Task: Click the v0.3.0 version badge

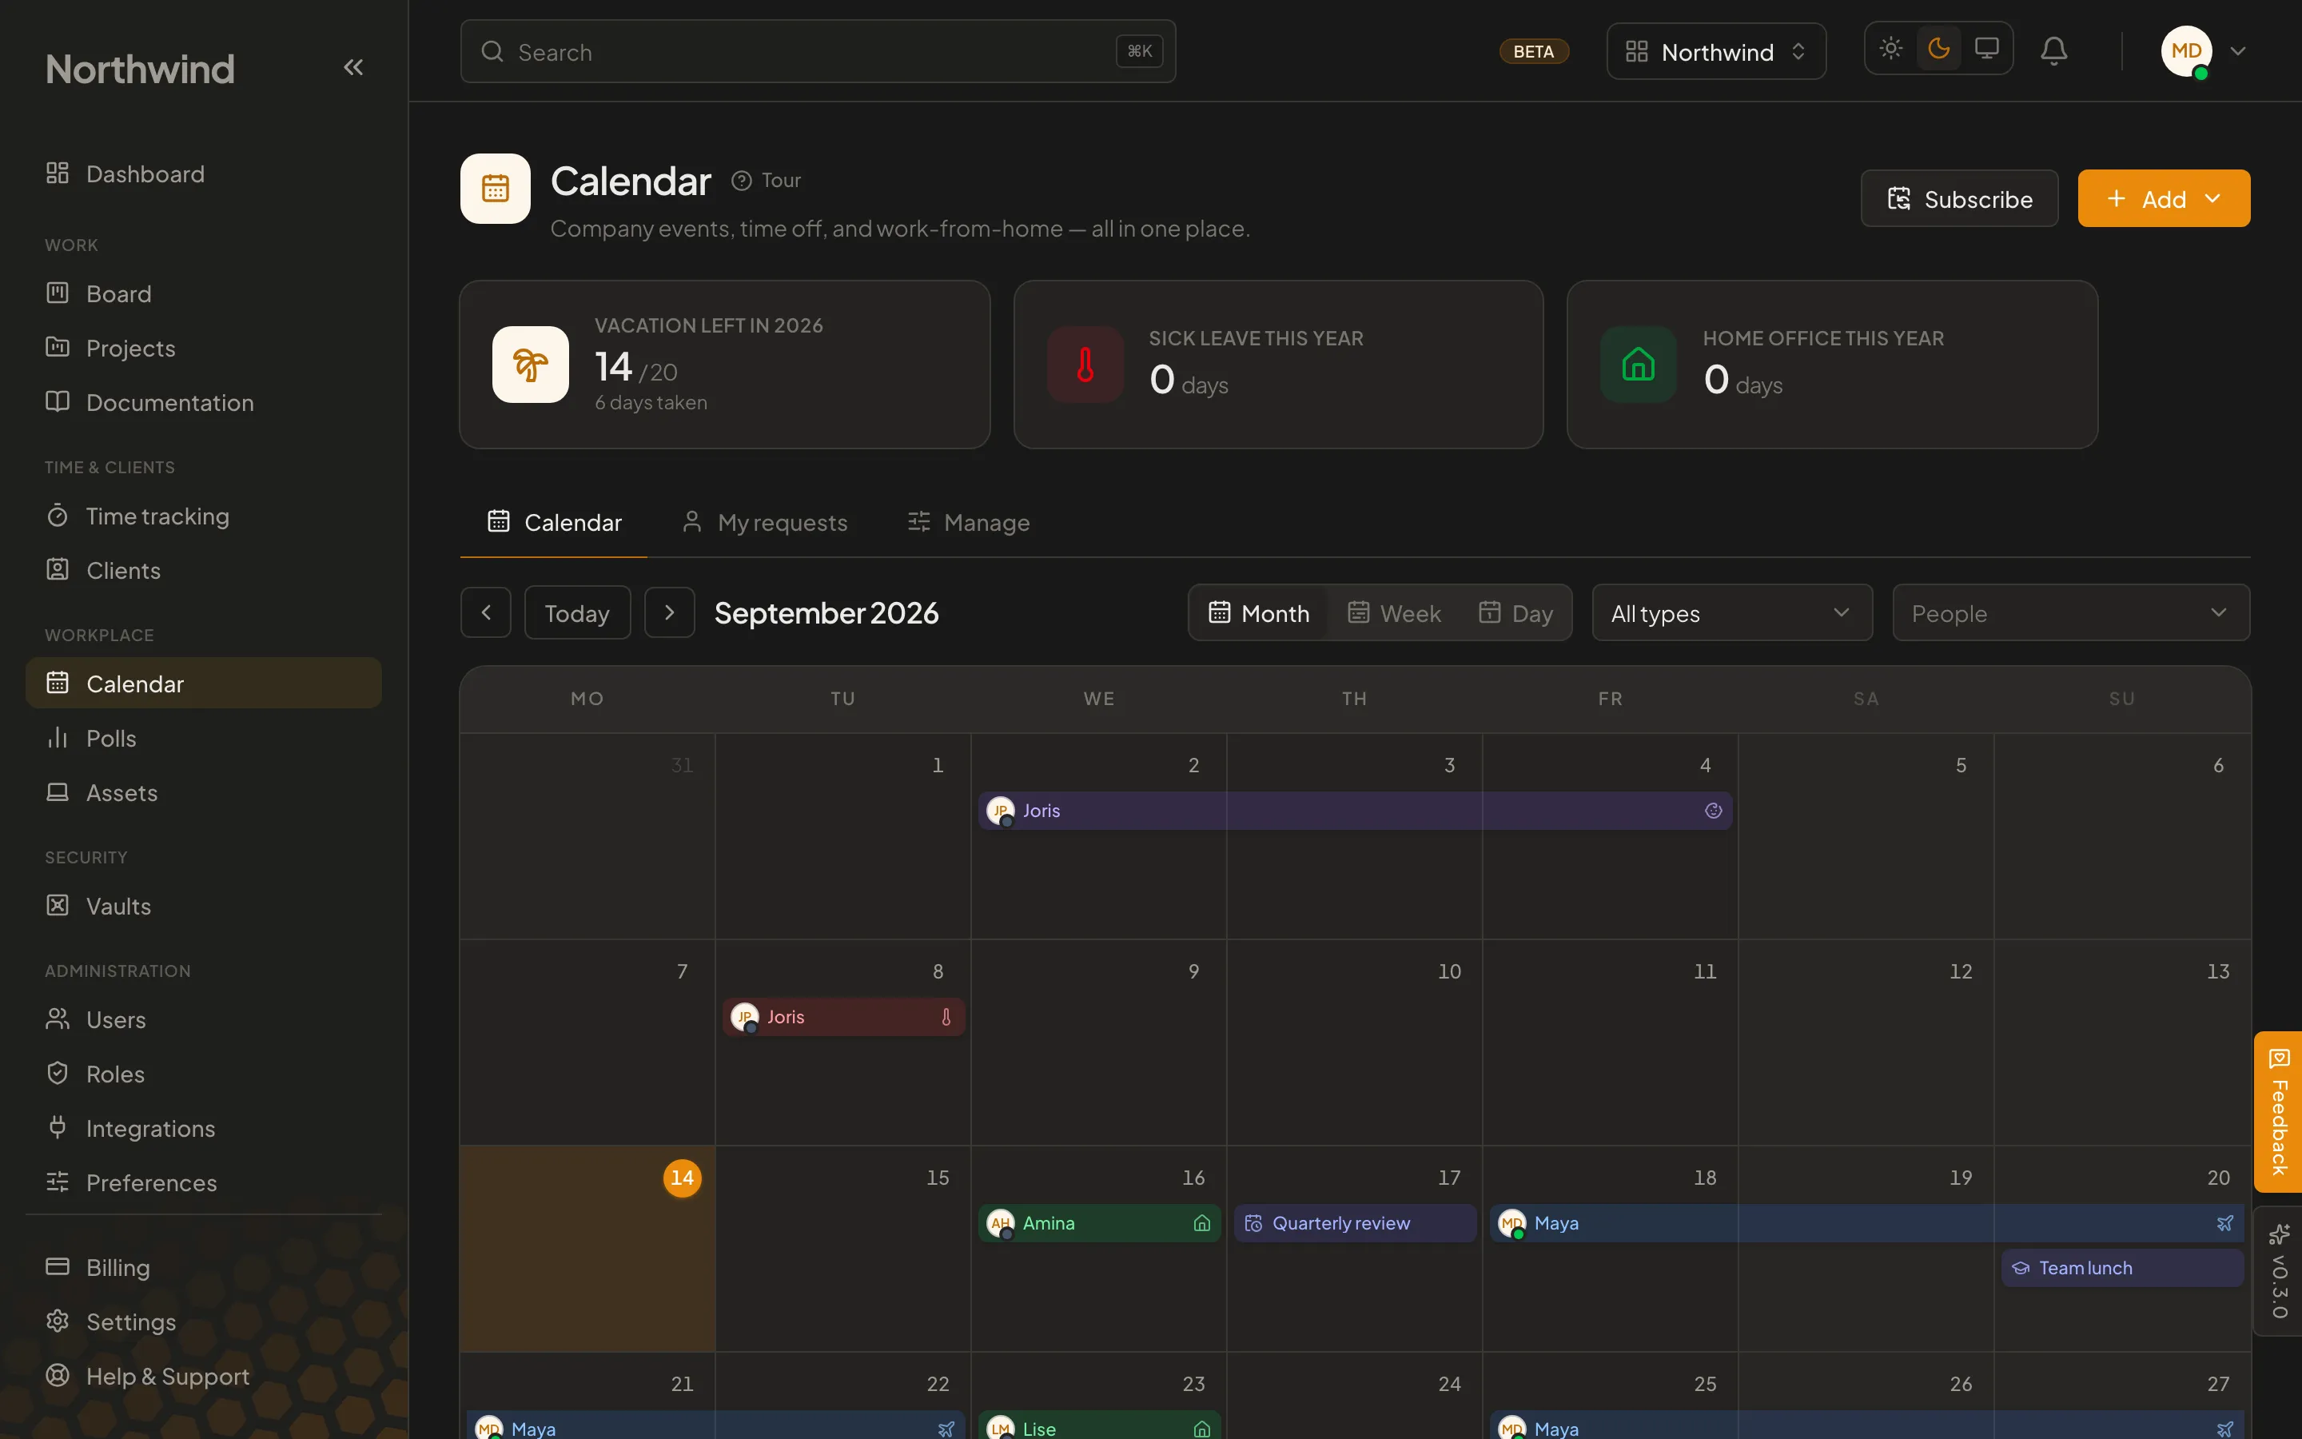Action: click(x=2278, y=1271)
